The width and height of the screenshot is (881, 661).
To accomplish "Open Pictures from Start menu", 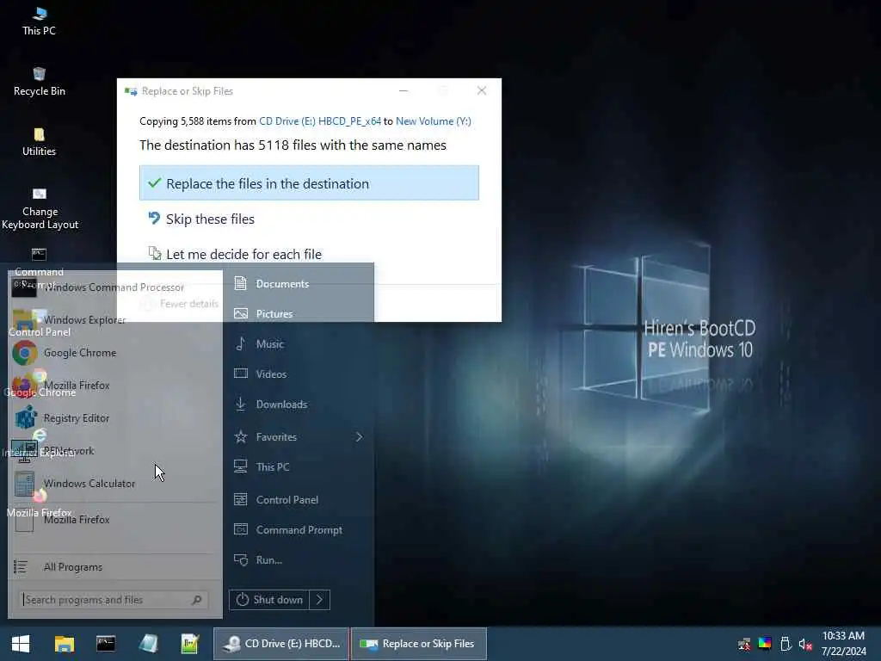I will [x=299, y=313].
